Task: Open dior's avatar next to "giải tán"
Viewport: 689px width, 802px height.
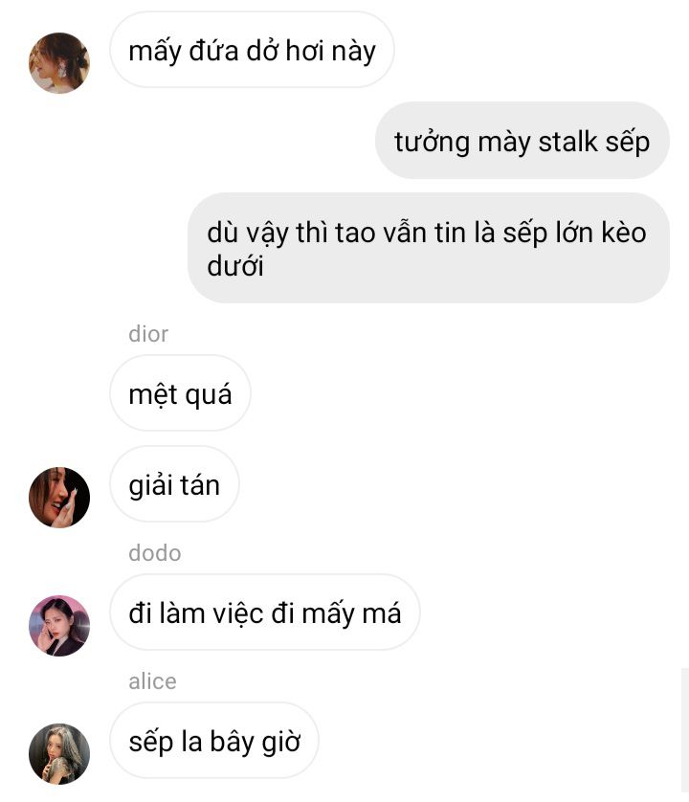Action: pos(59,497)
